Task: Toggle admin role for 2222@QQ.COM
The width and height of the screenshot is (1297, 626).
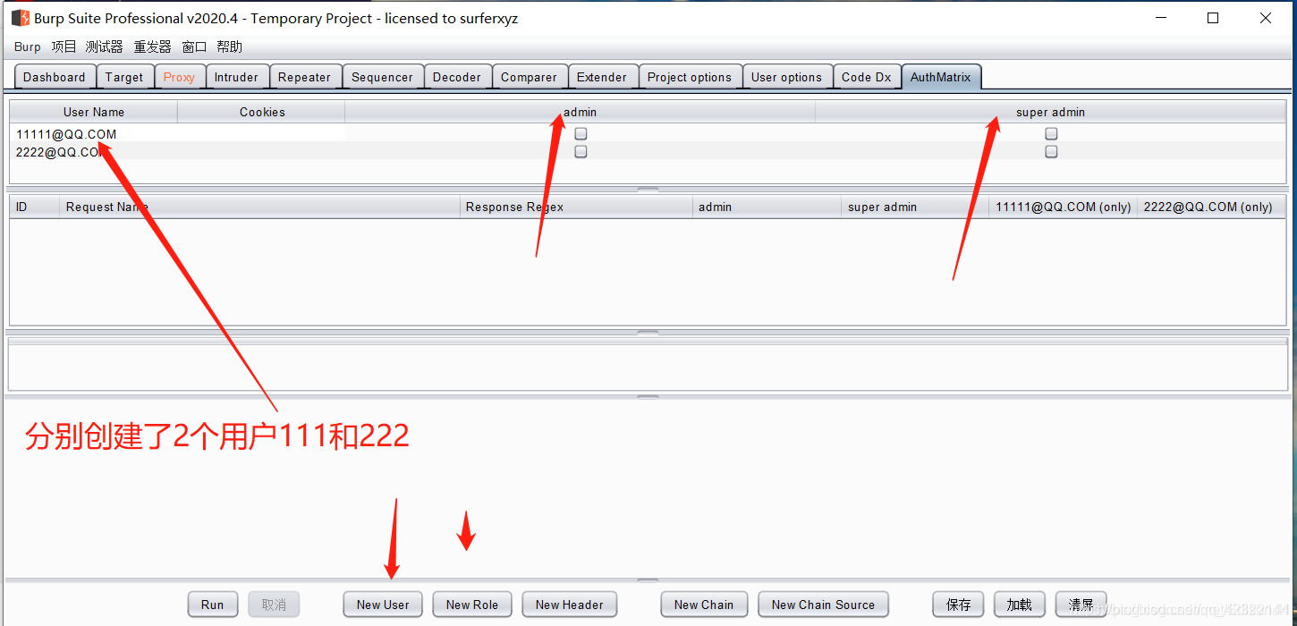Action: [581, 151]
